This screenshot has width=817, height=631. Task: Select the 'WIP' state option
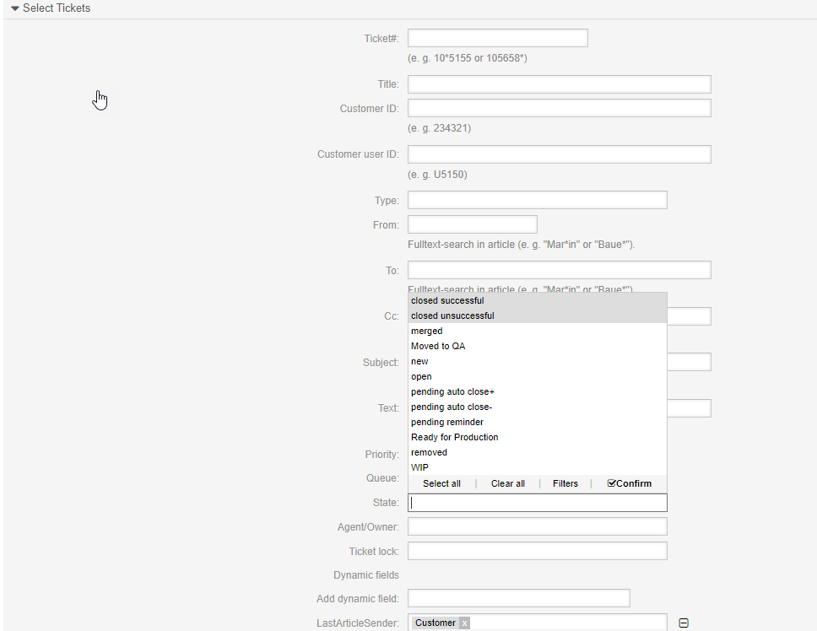(x=419, y=467)
